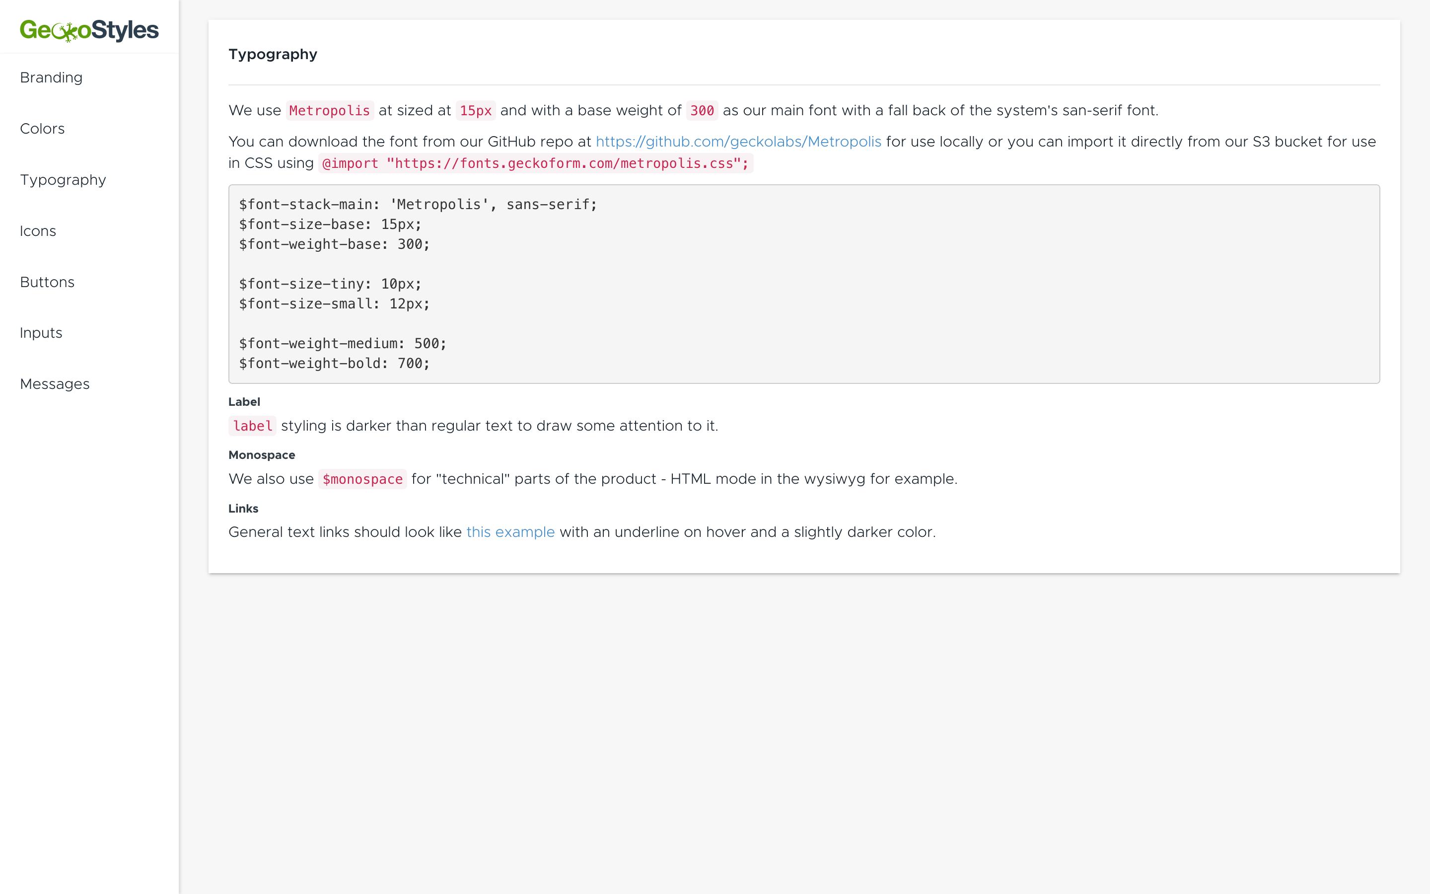The image size is (1430, 894).
Task: Click the @import metropolis.css code snippet
Action: [535, 163]
